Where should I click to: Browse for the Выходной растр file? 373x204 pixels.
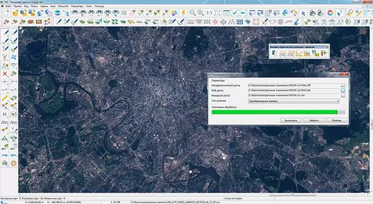343,95
